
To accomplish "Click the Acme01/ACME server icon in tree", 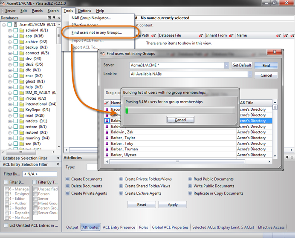I will click(x=16, y=25).
